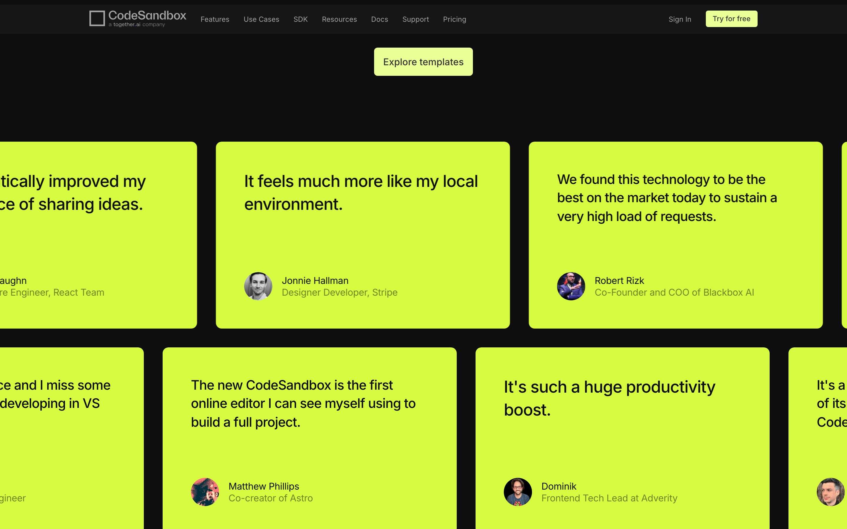View the Pricing page

[x=455, y=19]
